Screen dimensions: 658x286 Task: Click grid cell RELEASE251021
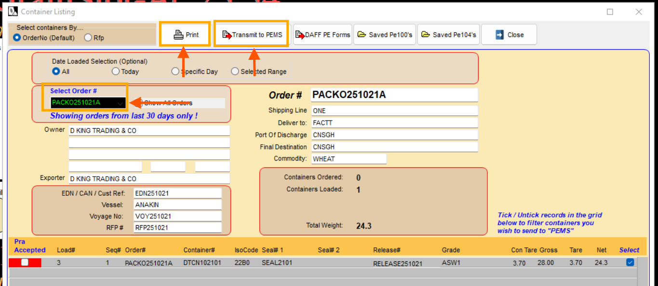click(x=398, y=263)
